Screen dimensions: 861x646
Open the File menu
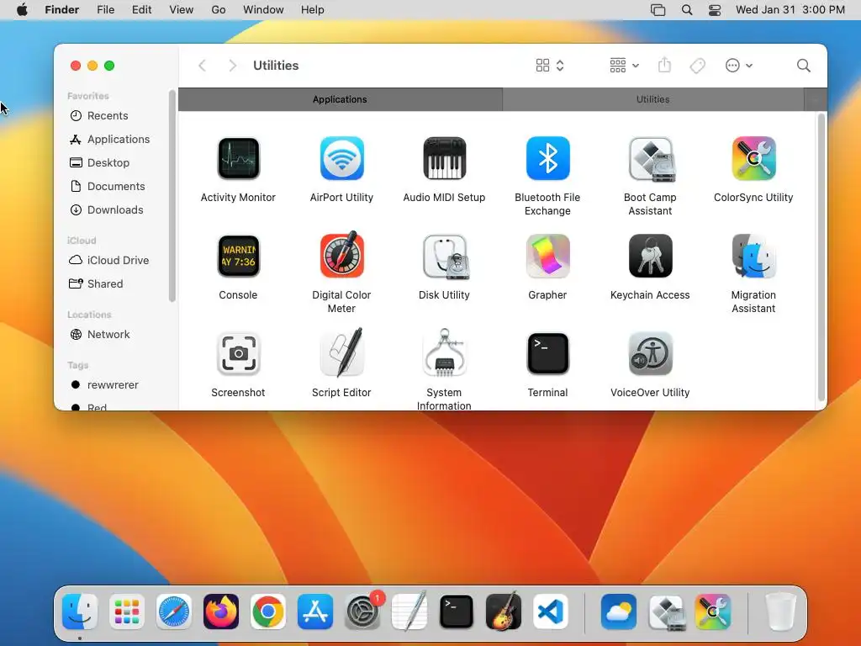105,10
